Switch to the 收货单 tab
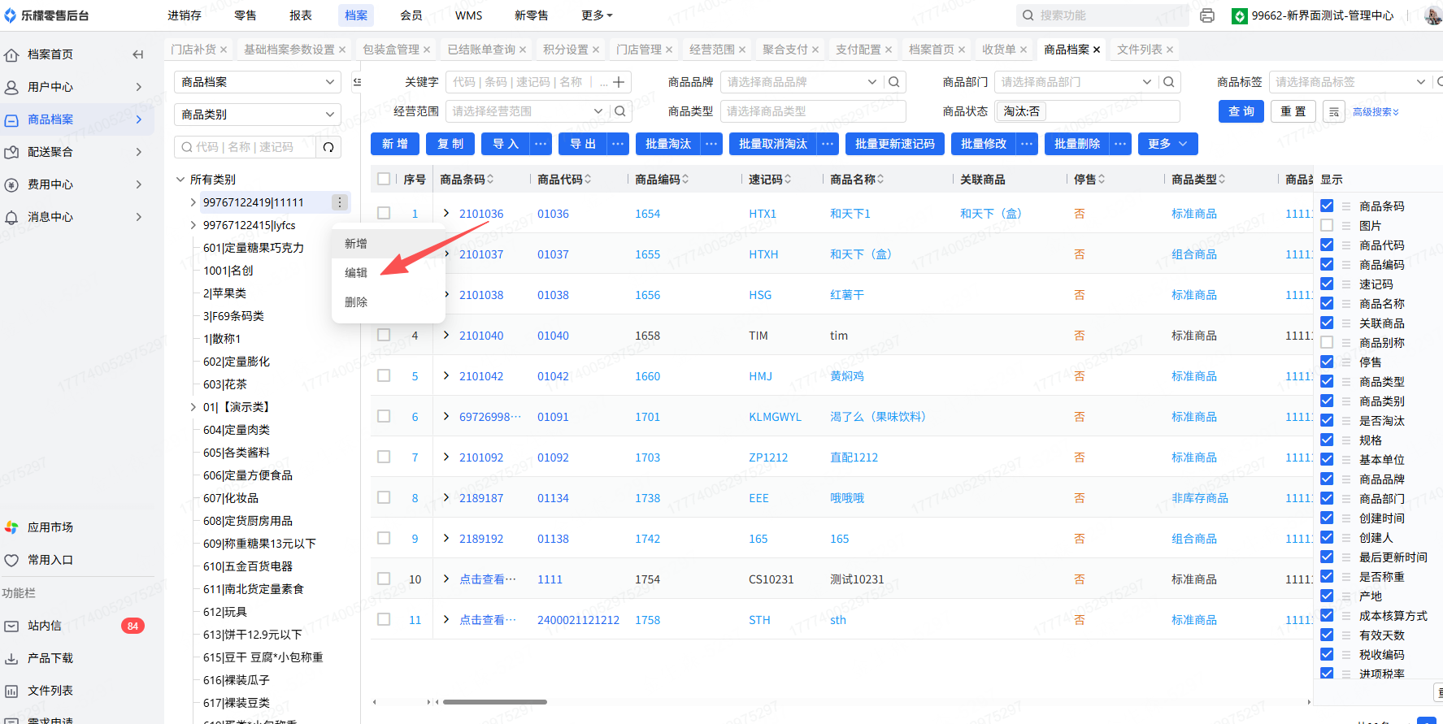The image size is (1443, 724). [999, 50]
